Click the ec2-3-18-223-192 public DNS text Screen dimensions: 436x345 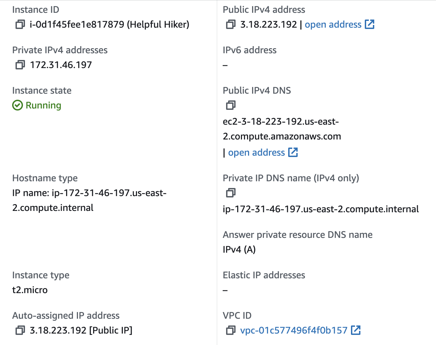click(x=281, y=122)
